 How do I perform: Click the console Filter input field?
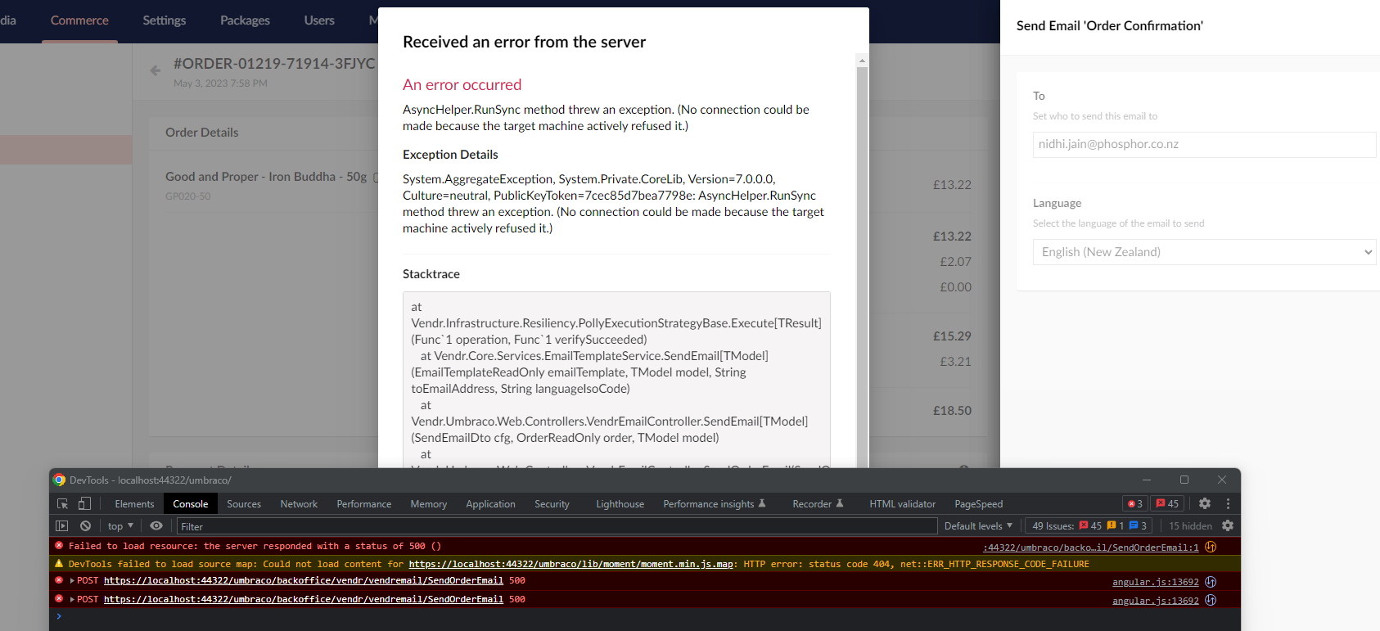(557, 526)
